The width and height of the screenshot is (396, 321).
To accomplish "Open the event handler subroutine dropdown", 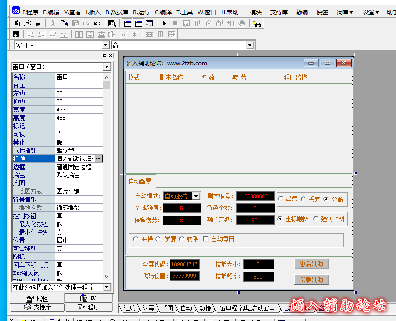I will [x=107, y=287].
